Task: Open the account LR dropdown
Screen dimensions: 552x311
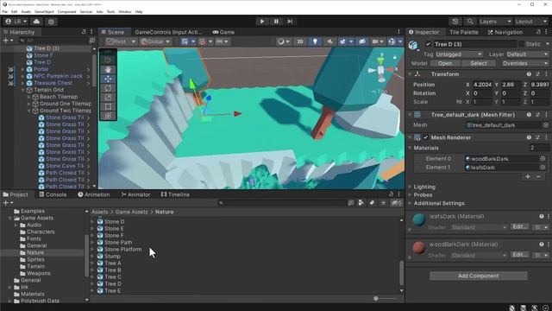Action: [x=16, y=22]
